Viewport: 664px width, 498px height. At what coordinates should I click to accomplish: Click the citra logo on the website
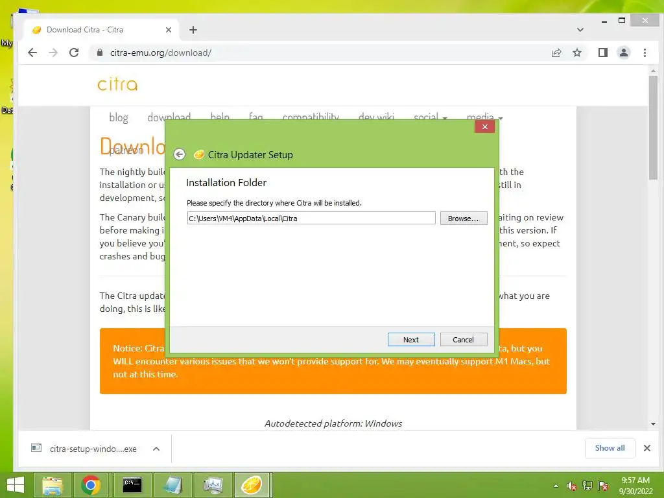click(118, 84)
